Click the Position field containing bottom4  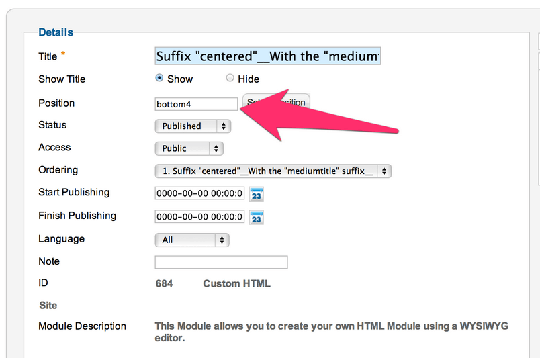(x=196, y=104)
